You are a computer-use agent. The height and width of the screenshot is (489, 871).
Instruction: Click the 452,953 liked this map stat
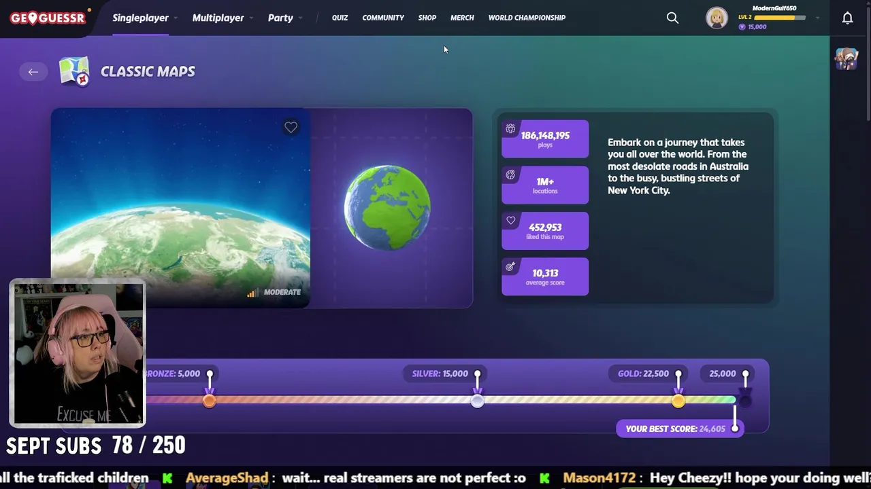point(545,231)
